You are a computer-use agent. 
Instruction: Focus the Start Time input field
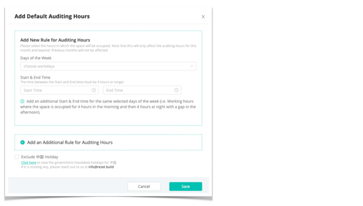pos(59,90)
